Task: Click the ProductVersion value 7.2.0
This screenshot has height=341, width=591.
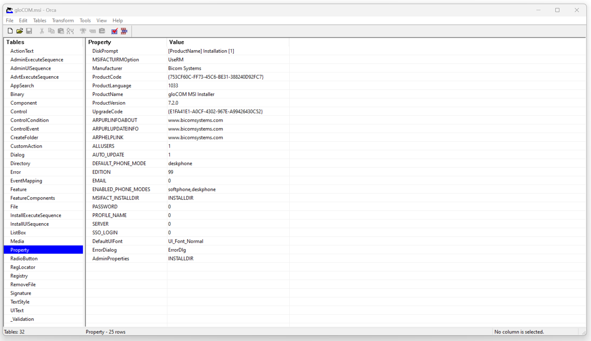Action: (x=173, y=103)
